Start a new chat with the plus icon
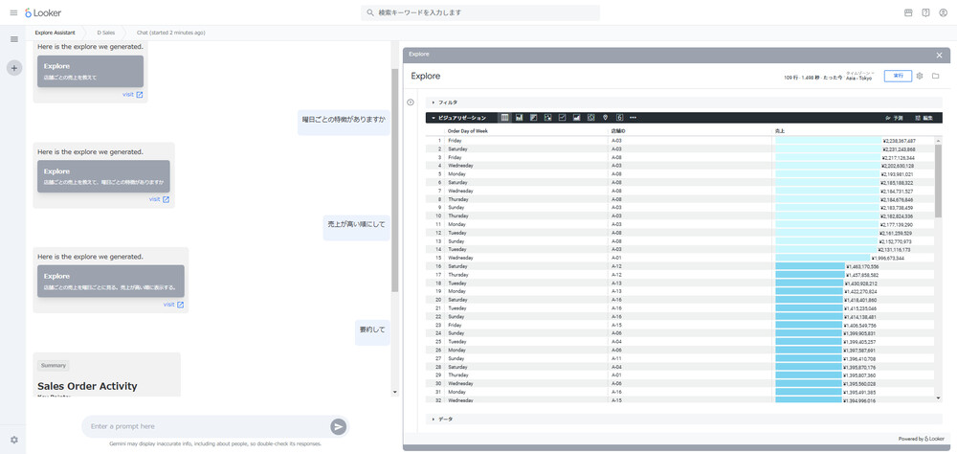The width and height of the screenshot is (957, 454). click(14, 68)
